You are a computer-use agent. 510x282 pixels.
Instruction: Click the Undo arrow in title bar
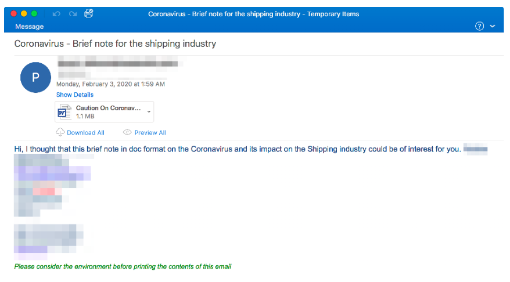[56, 13]
